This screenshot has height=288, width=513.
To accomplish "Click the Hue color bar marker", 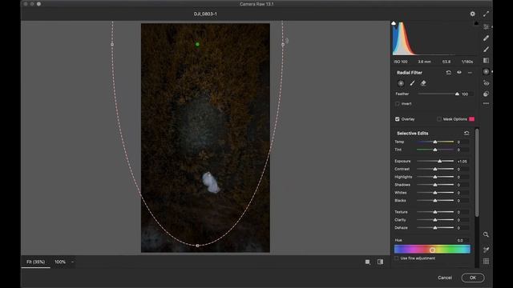I will pyautogui.click(x=432, y=250).
